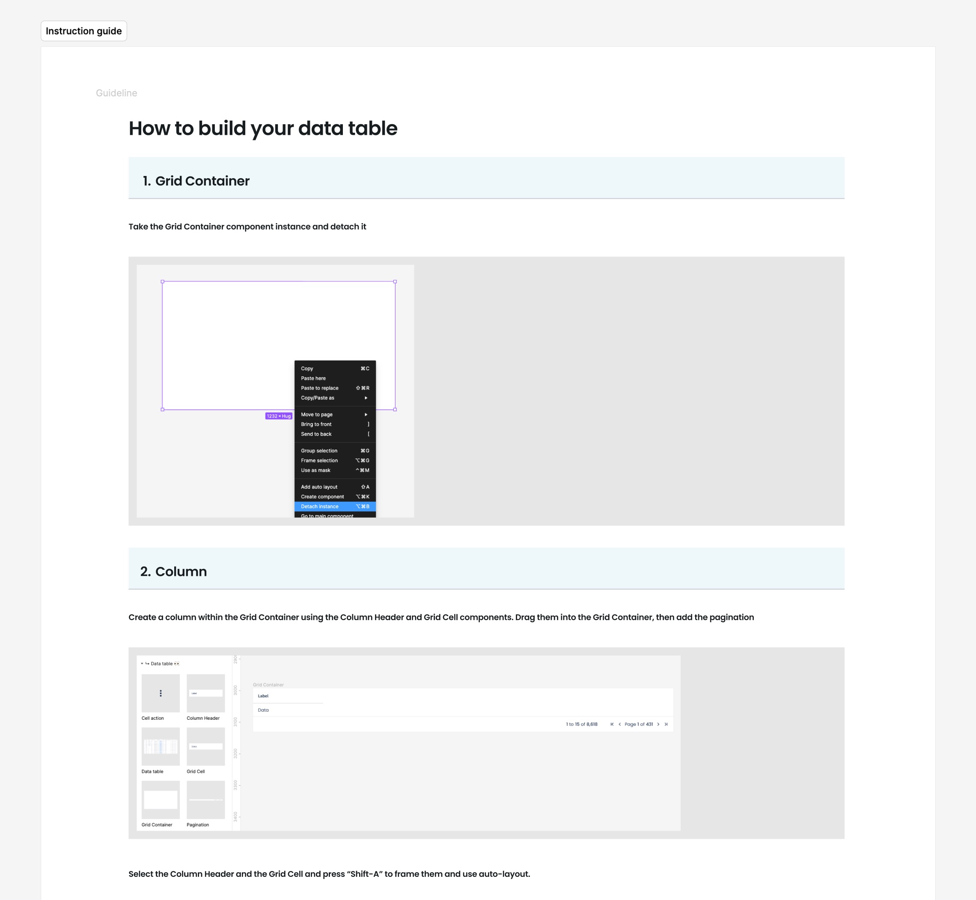
Task: Select Bring to front menu item
Action: point(335,424)
